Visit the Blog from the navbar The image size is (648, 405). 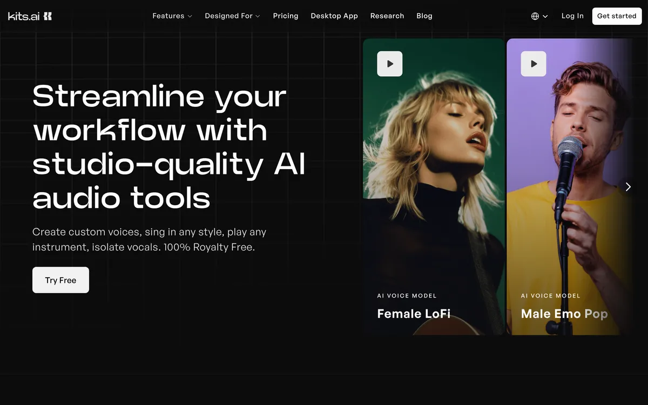424,16
